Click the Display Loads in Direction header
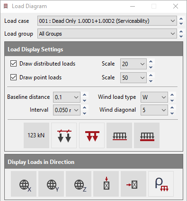 click(94, 162)
